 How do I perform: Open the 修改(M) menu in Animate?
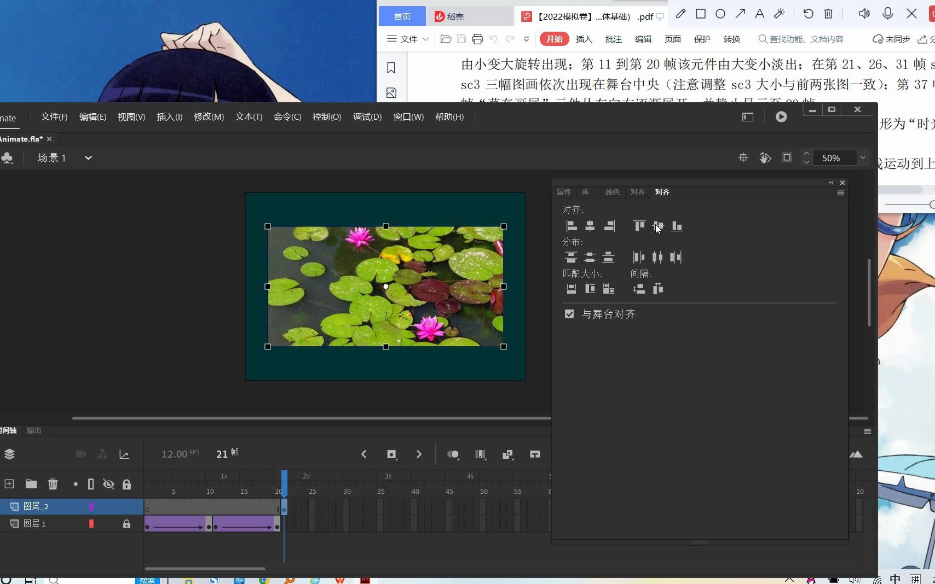(209, 117)
